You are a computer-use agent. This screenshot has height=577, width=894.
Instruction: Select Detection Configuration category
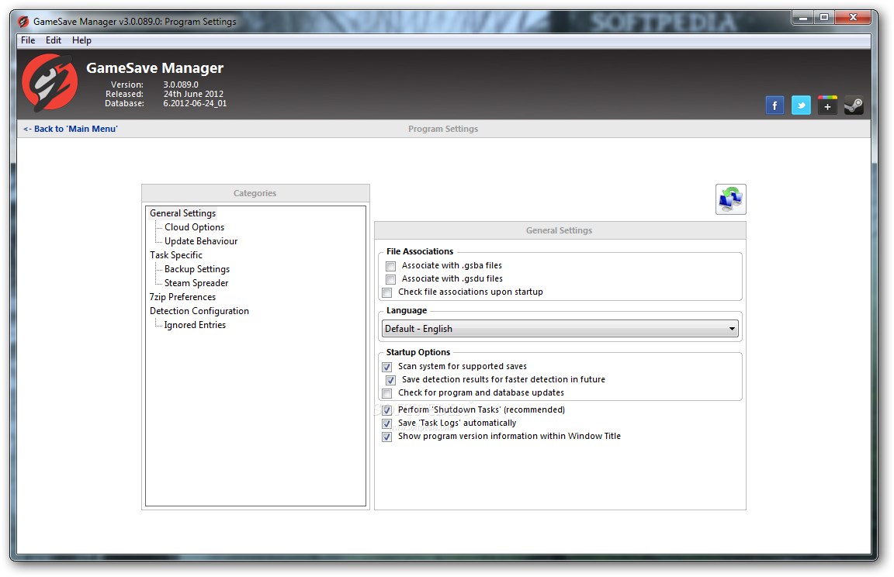click(199, 311)
